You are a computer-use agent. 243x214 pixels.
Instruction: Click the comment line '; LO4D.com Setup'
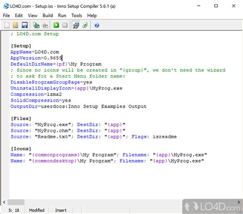pos(35,34)
